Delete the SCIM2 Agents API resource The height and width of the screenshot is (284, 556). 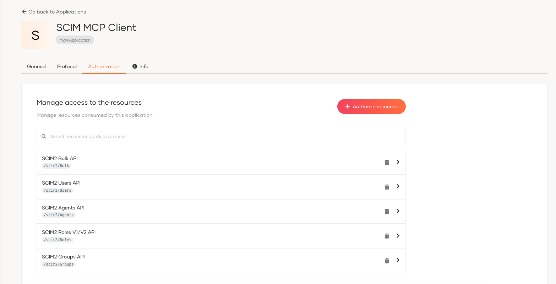tap(387, 212)
